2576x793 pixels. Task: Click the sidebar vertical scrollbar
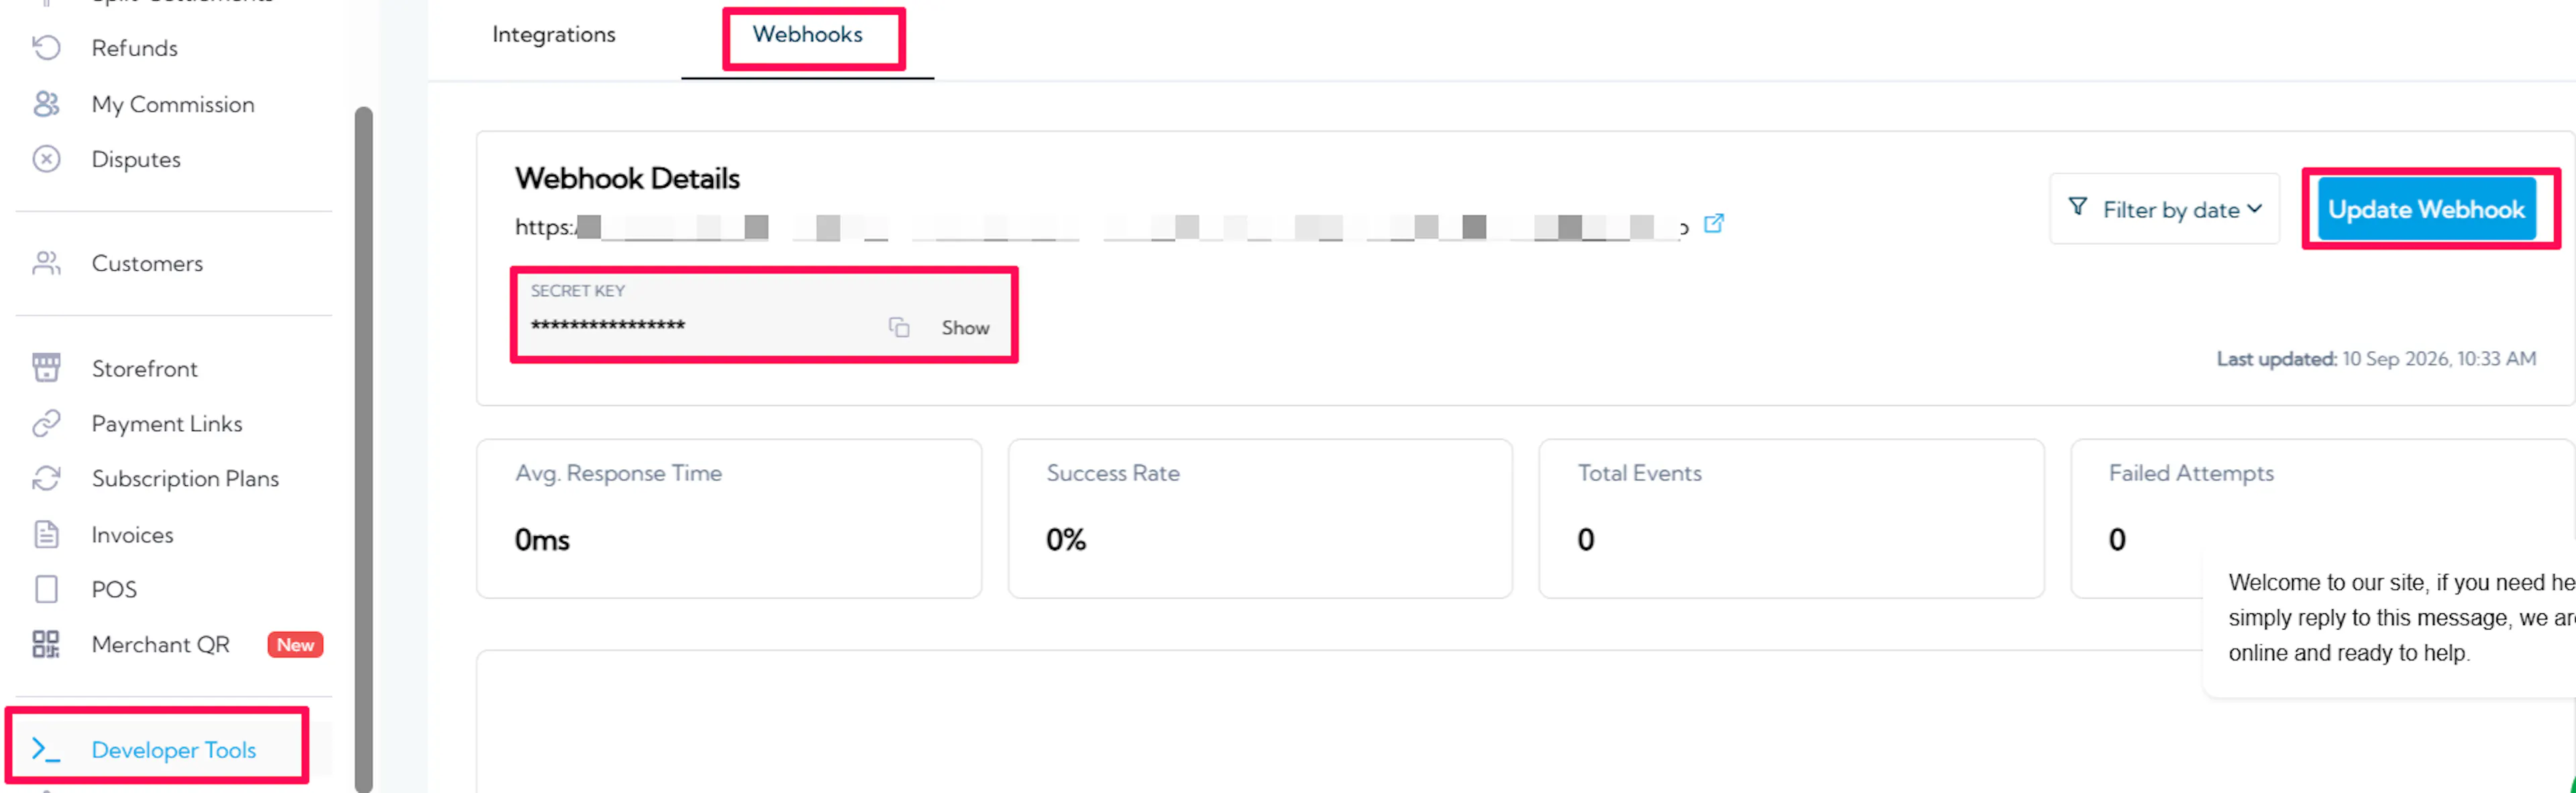pyautogui.click(x=364, y=449)
